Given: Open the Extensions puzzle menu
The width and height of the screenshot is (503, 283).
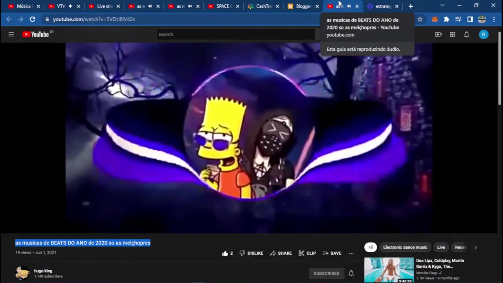Looking at the screenshot, I should [x=446, y=19].
